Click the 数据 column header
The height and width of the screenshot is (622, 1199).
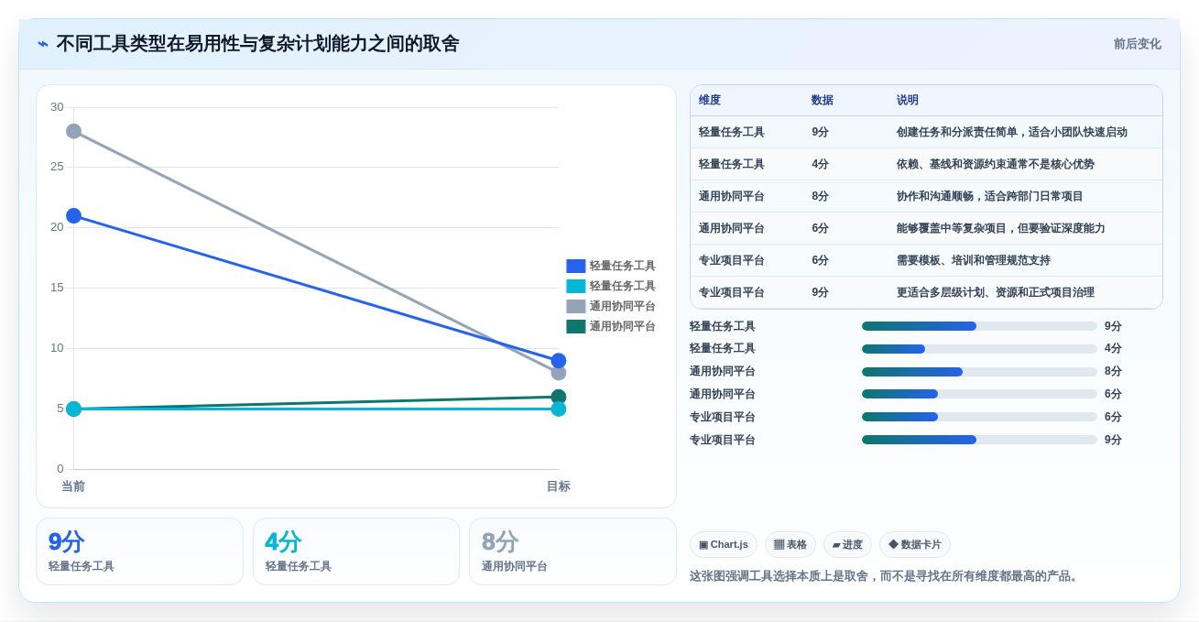click(x=823, y=100)
